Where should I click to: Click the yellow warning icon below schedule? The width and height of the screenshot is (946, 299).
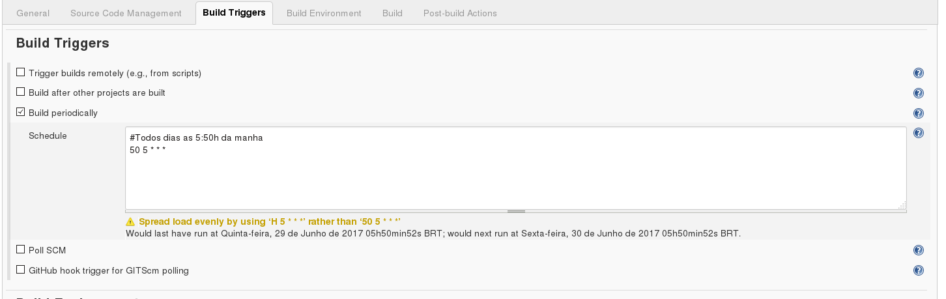[x=130, y=221]
